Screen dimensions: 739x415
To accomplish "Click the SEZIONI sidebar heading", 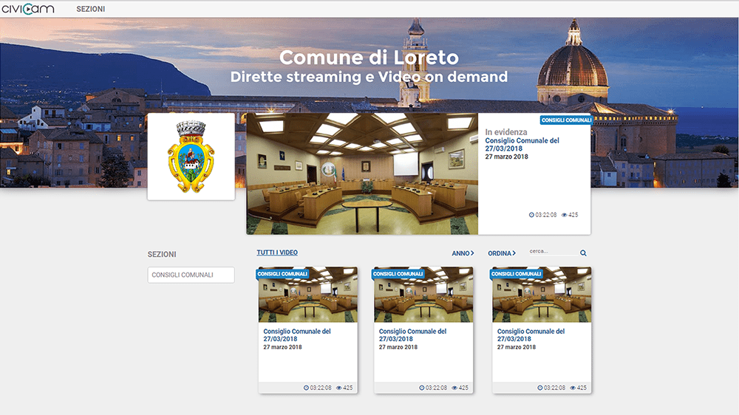I will point(162,254).
